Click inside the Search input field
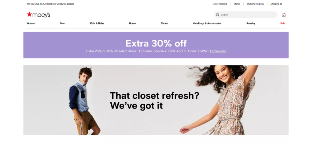Screen dimensions: 313x143 click(x=246, y=15)
